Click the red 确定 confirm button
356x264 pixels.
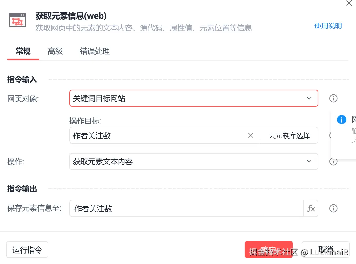(x=268, y=250)
